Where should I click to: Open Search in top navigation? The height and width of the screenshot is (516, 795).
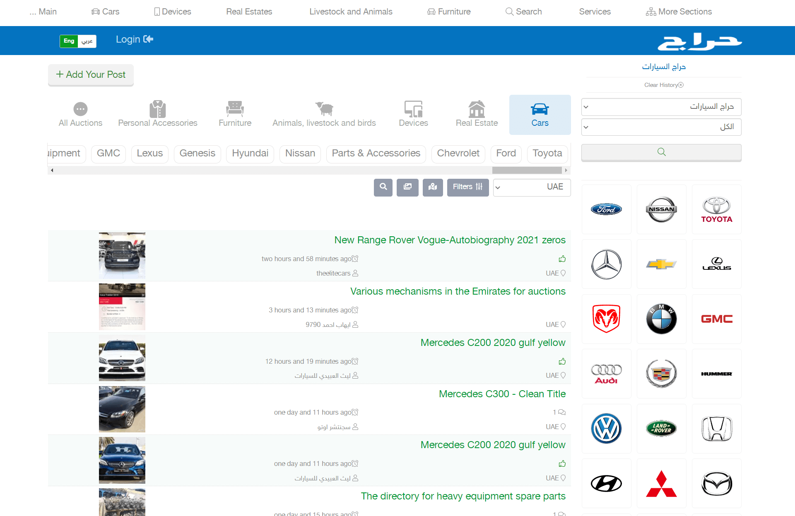click(523, 12)
